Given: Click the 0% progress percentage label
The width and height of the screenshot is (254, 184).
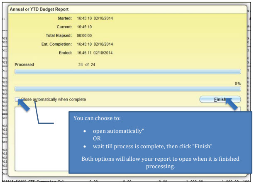Looking at the screenshot, I should coord(237,83).
